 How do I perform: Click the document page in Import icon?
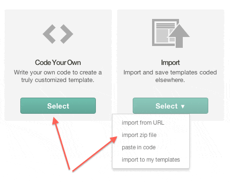coord(164,32)
